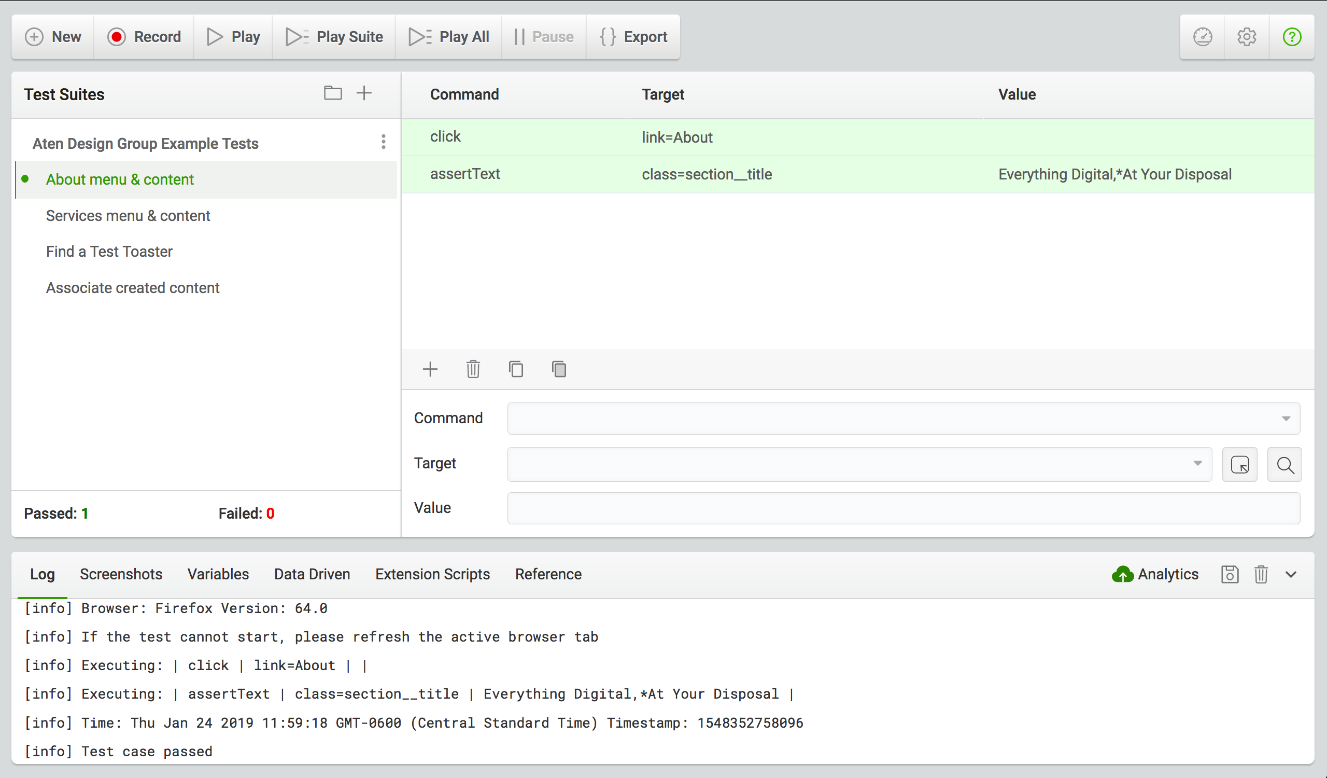Screen dimensions: 1327x778
Task: Click the Analytics cloud upload button
Action: (1155, 574)
